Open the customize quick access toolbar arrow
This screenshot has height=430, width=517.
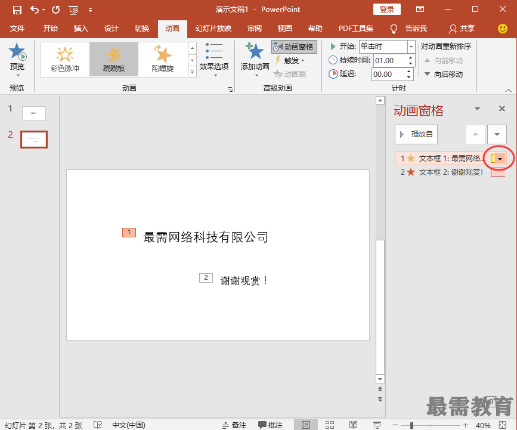point(91,10)
